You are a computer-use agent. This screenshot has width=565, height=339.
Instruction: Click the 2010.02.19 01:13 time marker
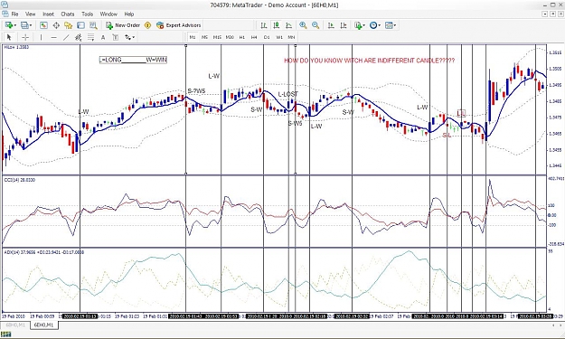tap(80, 316)
